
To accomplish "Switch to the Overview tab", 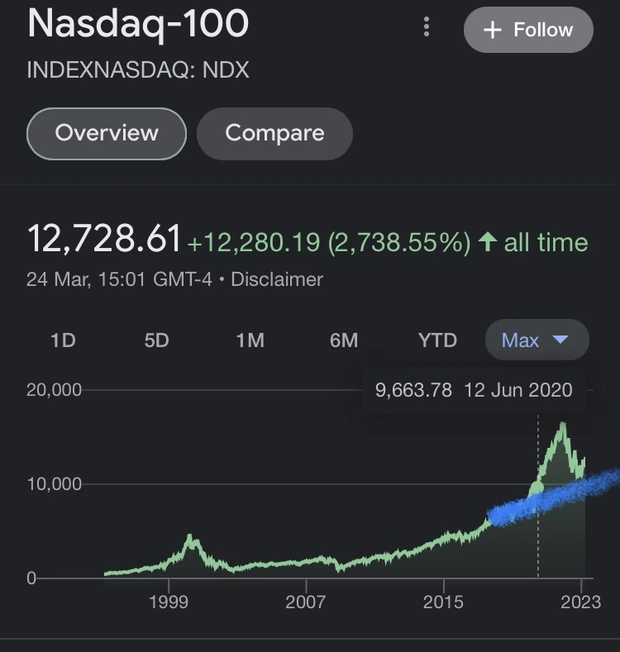I will click(x=107, y=133).
